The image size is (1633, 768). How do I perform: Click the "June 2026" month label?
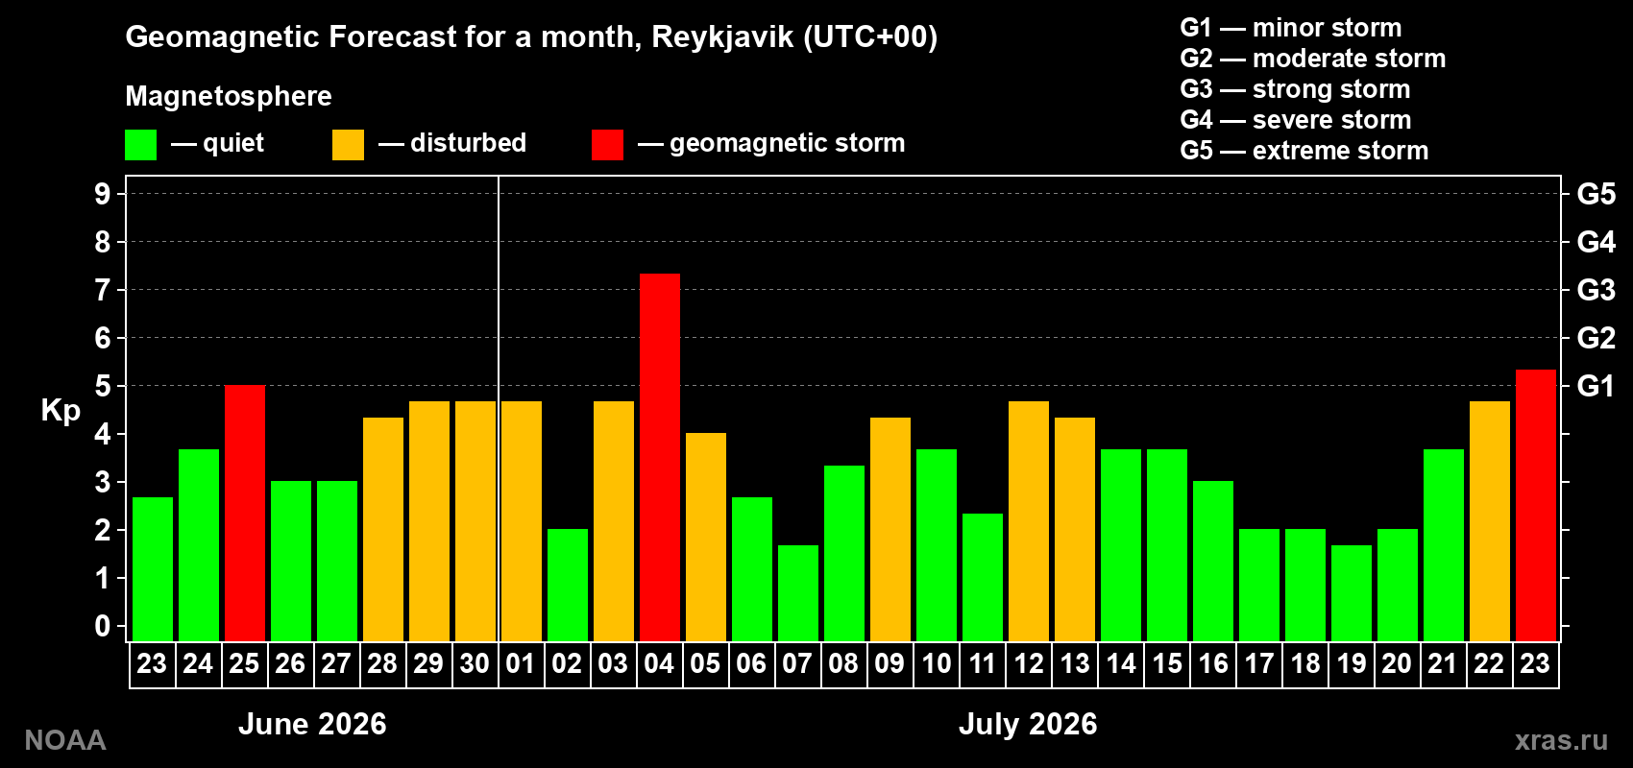coord(312,724)
